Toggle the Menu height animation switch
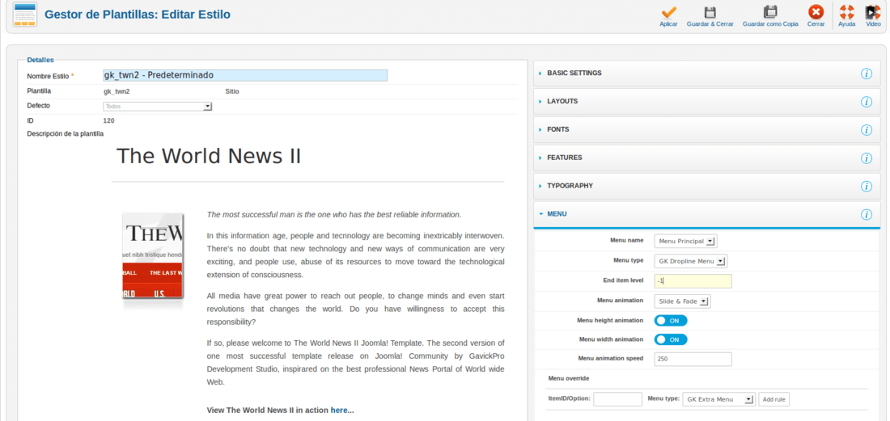This screenshot has height=421, width=890. [671, 321]
